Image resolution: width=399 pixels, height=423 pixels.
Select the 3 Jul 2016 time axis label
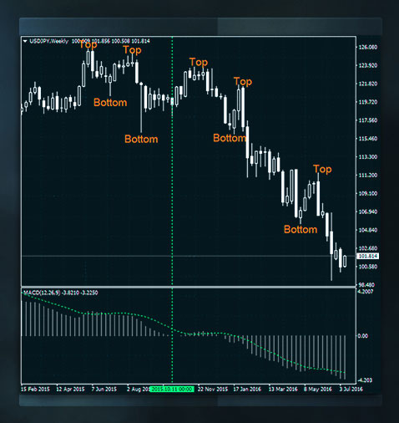351,389
